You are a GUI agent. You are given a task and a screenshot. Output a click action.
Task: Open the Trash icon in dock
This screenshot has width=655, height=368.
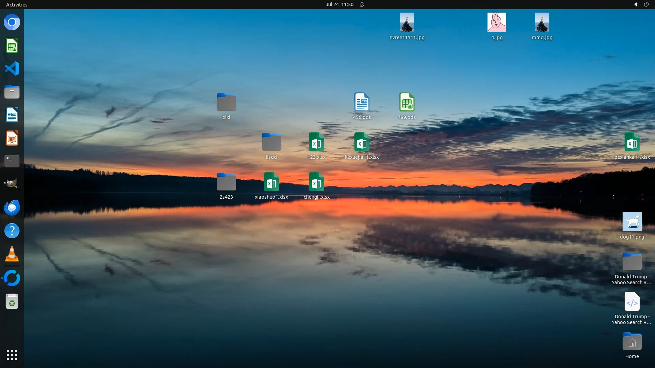point(12,302)
